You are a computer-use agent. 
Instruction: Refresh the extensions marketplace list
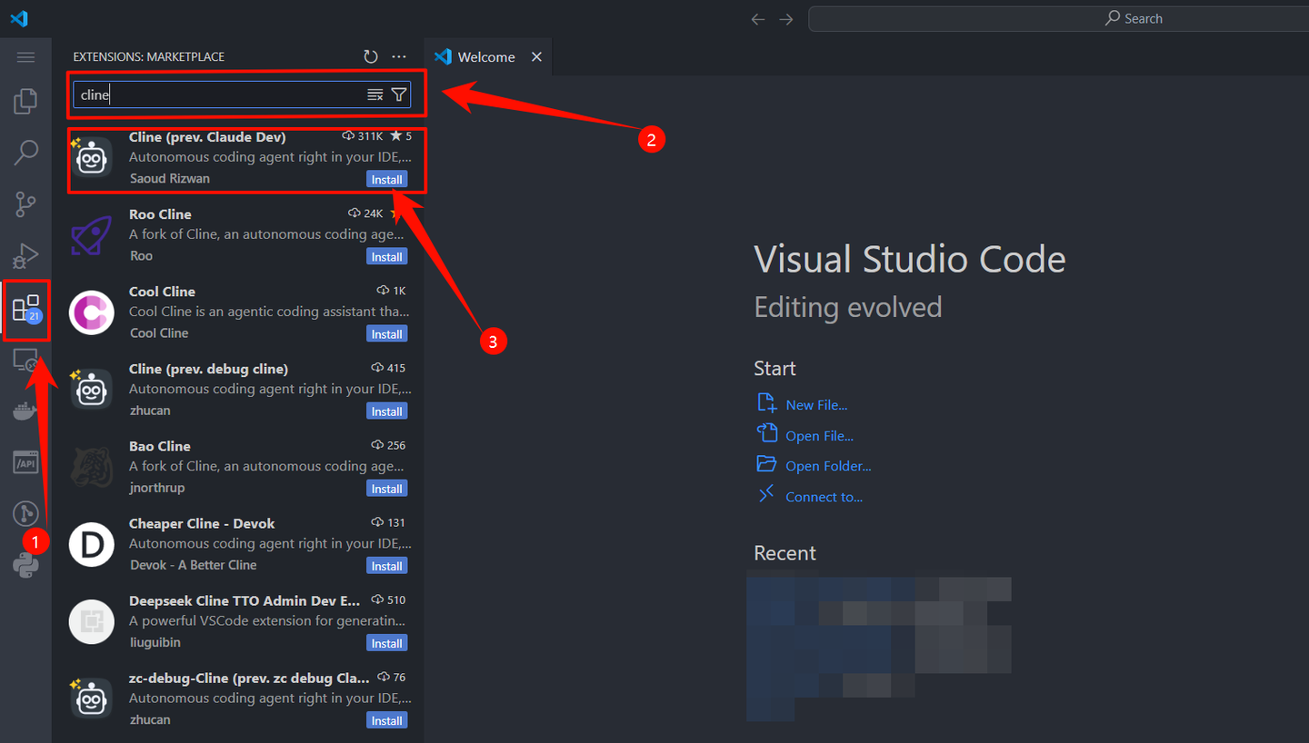pos(370,56)
